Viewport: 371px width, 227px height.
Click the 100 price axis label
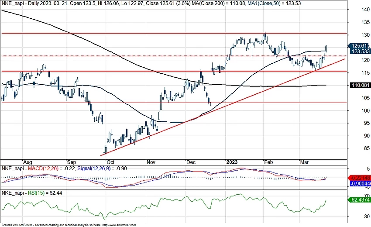coord(365,110)
